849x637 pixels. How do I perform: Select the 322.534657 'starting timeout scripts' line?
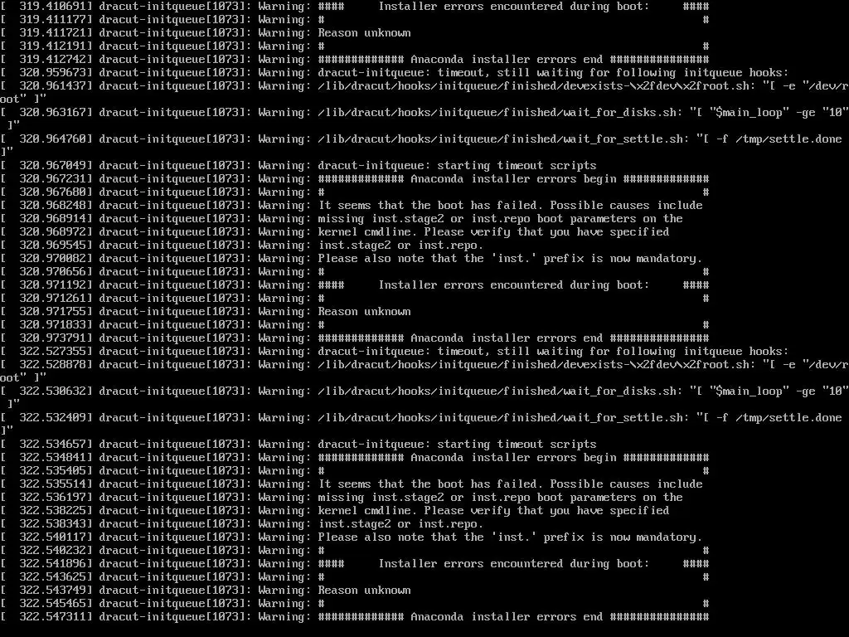click(298, 445)
